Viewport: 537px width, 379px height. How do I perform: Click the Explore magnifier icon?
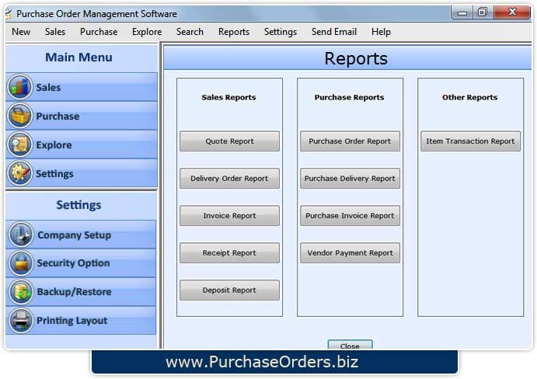tap(20, 144)
